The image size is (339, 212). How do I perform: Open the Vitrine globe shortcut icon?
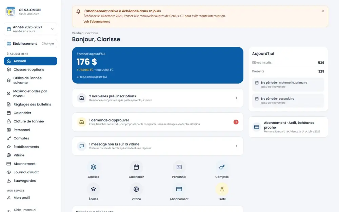(136, 189)
